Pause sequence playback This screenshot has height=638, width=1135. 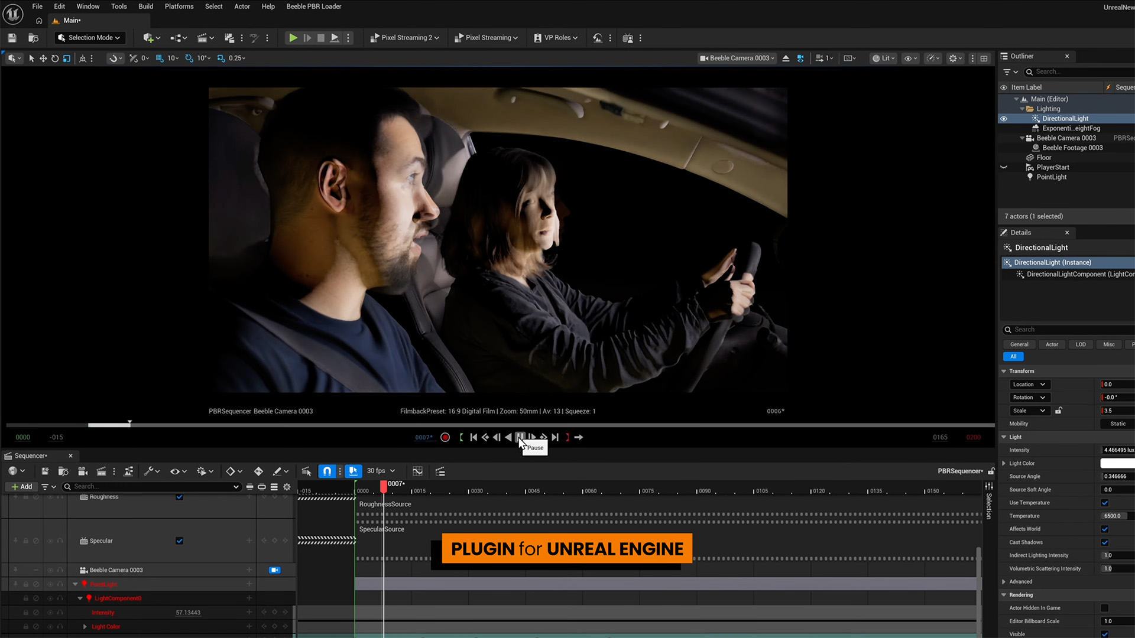point(520,437)
